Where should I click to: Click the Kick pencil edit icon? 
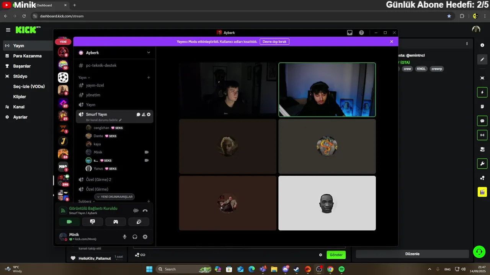pos(482,60)
